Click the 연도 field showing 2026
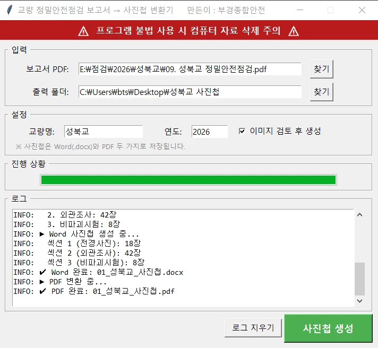 click(x=210, y=132)
